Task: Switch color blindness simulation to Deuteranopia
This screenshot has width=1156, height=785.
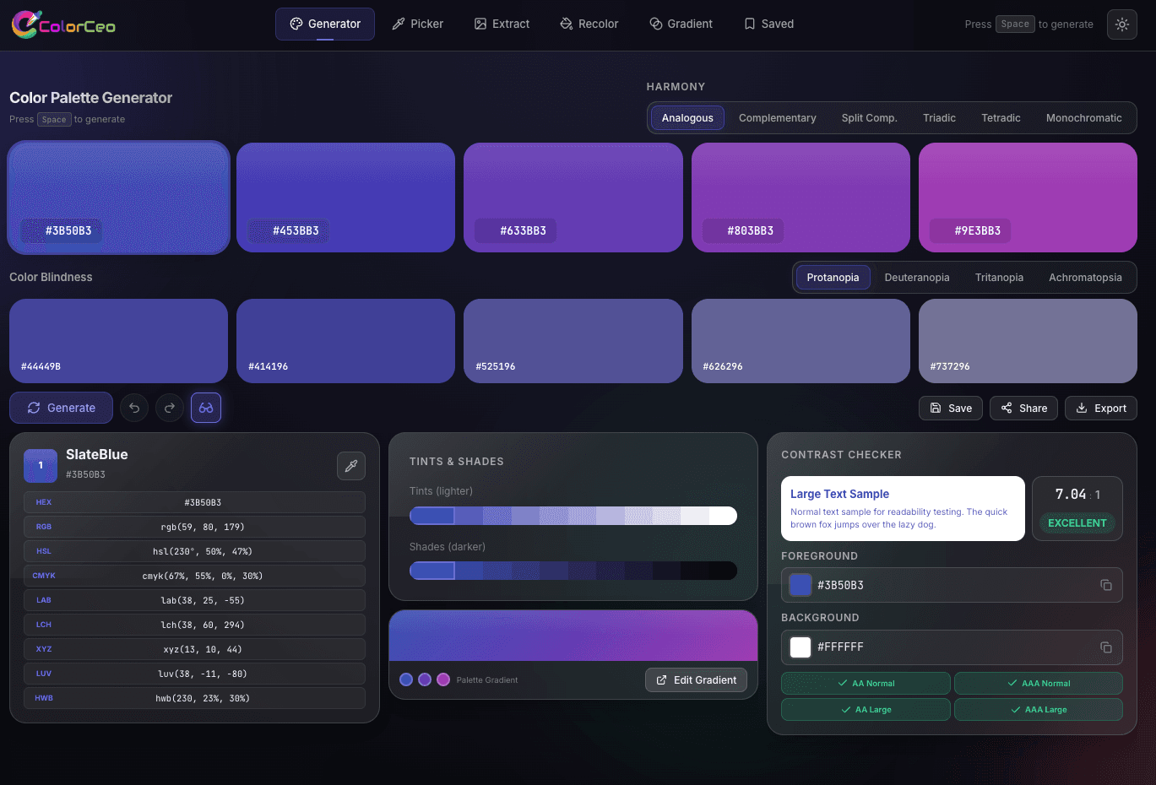Action: click(x=916, y=277)
